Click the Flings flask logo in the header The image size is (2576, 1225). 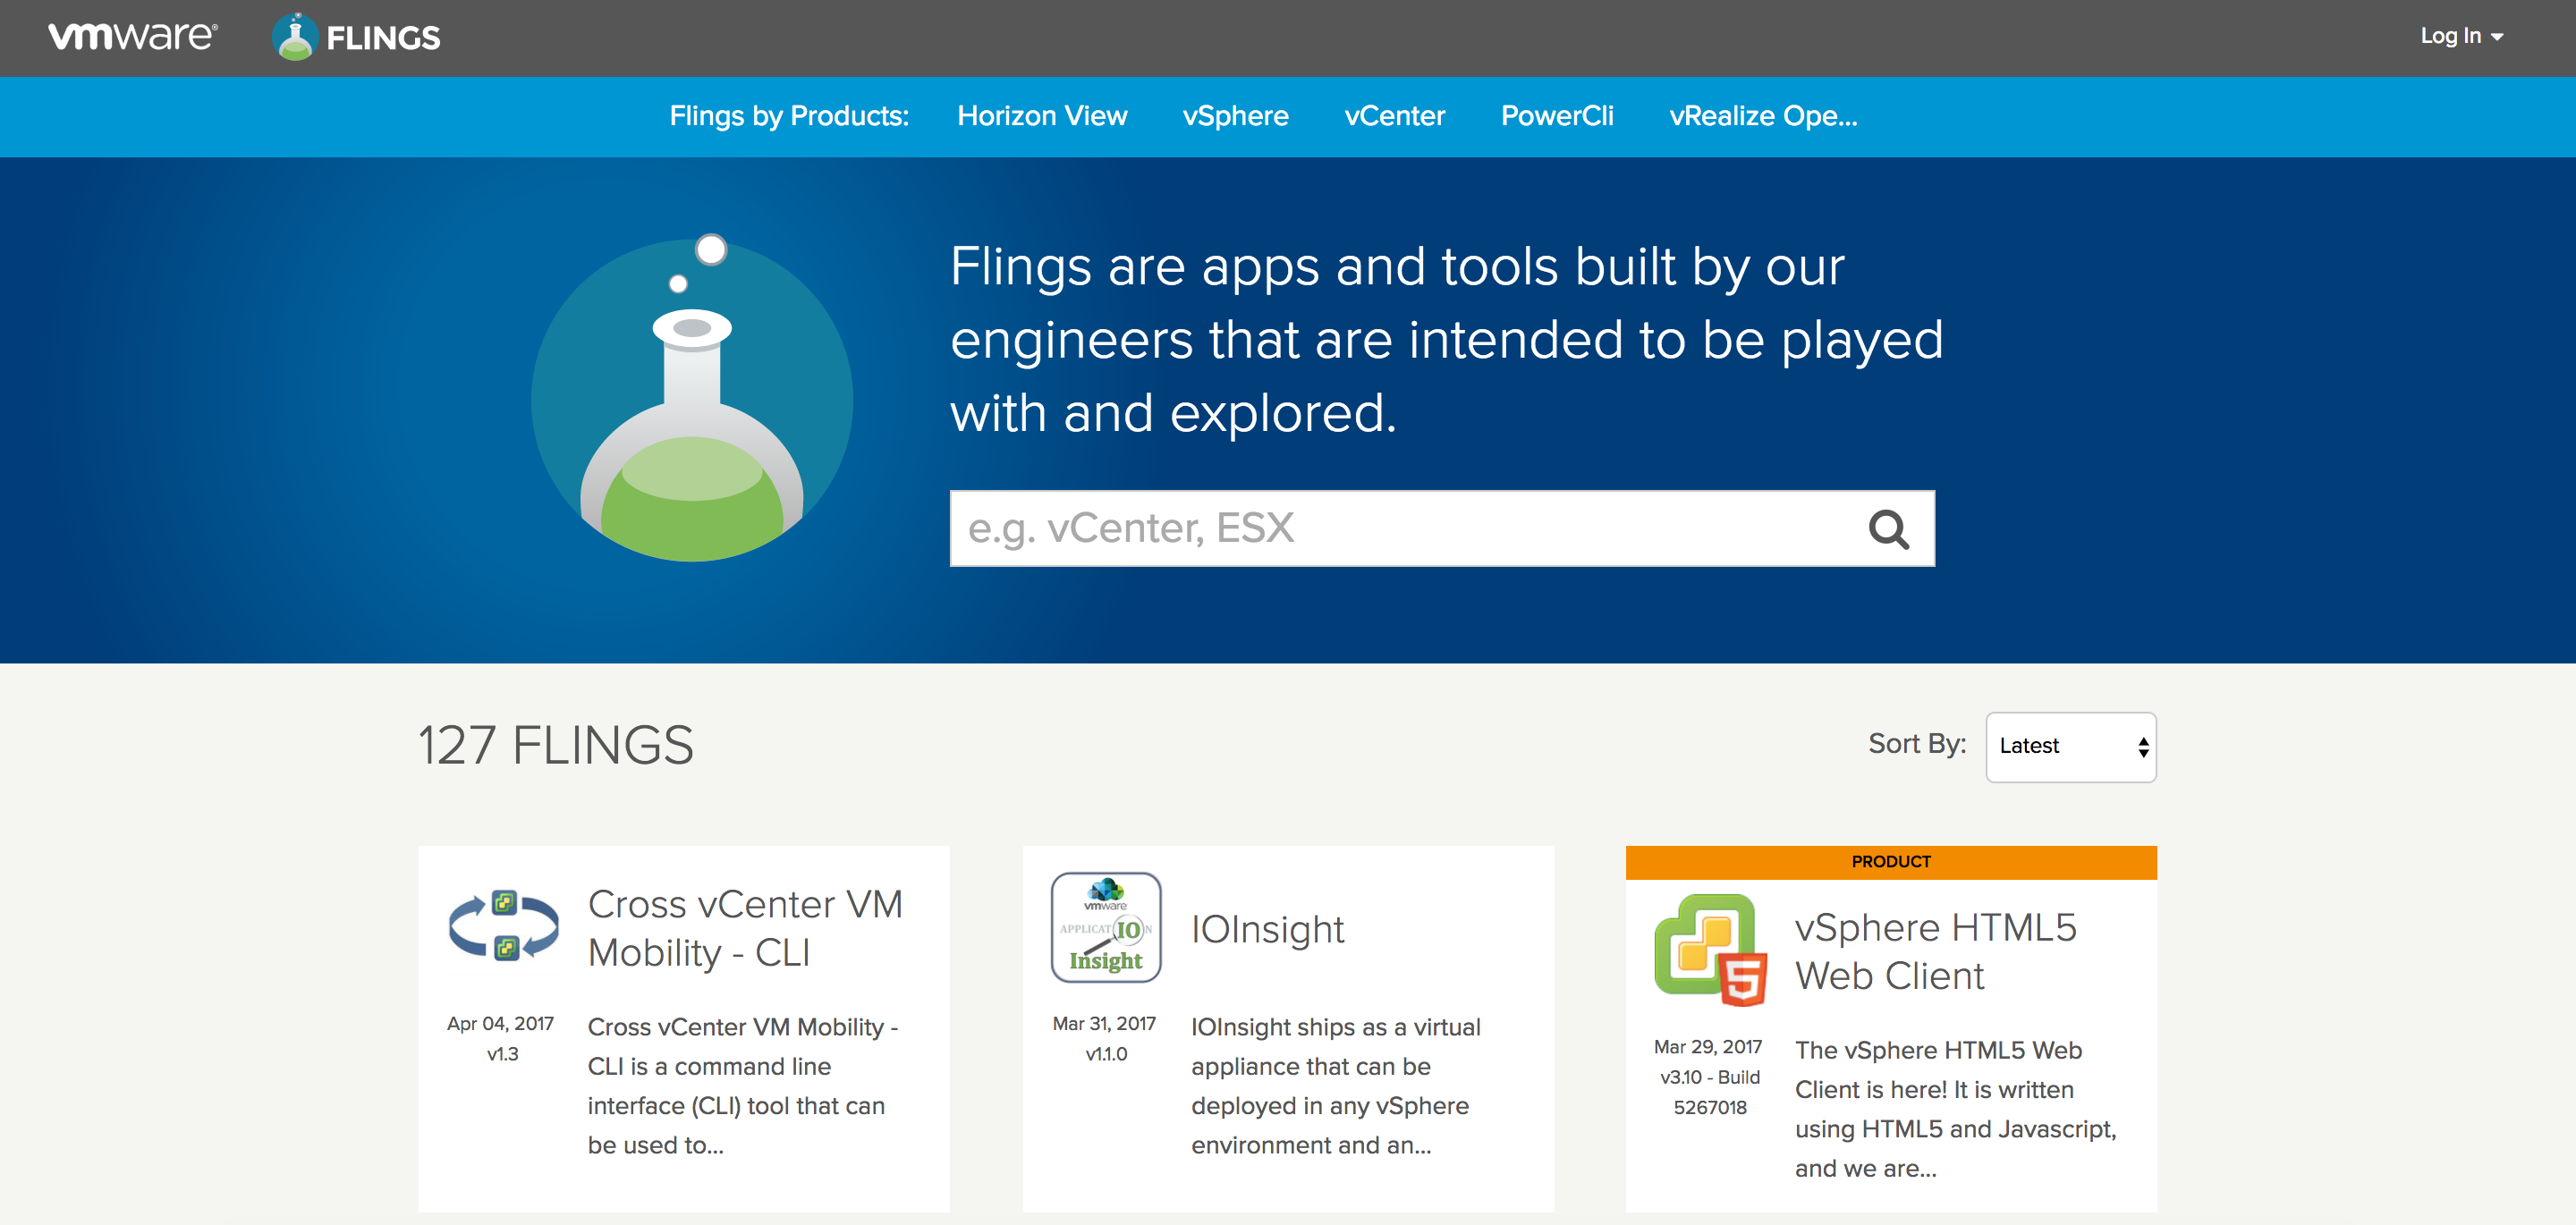click(295, 37)
